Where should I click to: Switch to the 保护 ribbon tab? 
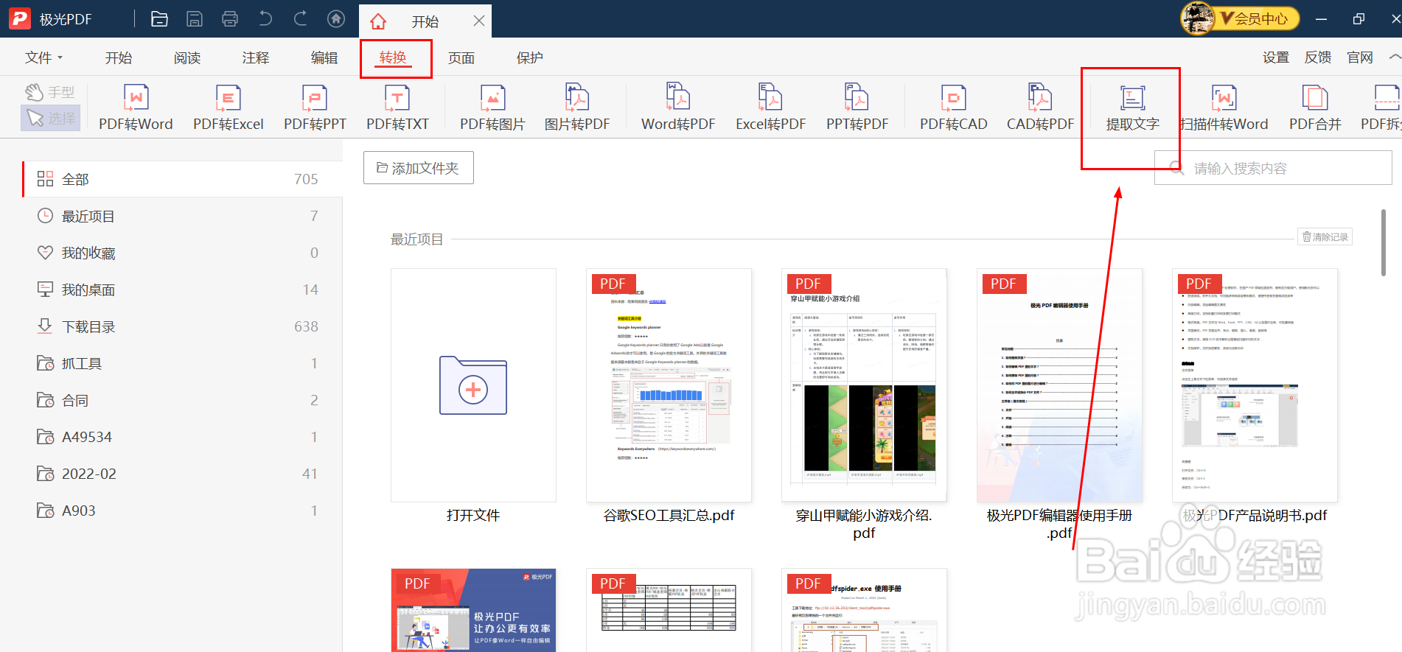530,57
